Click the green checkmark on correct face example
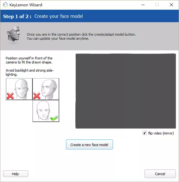 point(54,118)
